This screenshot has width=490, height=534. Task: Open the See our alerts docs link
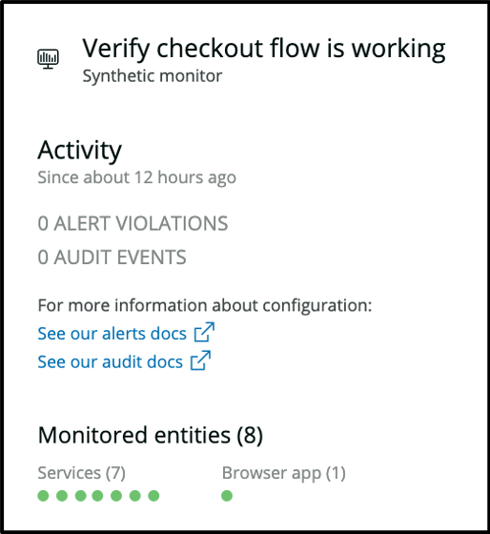pos(112,334)
